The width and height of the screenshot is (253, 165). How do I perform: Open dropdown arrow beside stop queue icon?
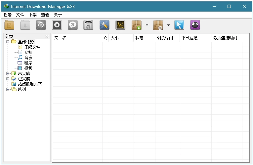click(168, 25)
